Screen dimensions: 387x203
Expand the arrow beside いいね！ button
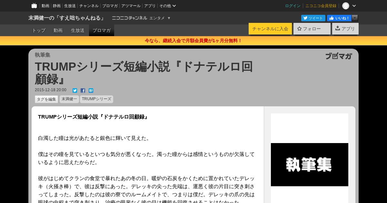click(x=355, y=18)
